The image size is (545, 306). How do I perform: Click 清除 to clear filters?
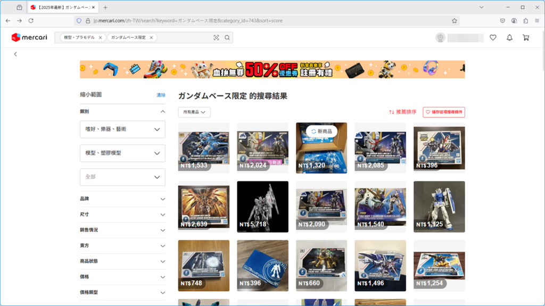coord(161,95)
